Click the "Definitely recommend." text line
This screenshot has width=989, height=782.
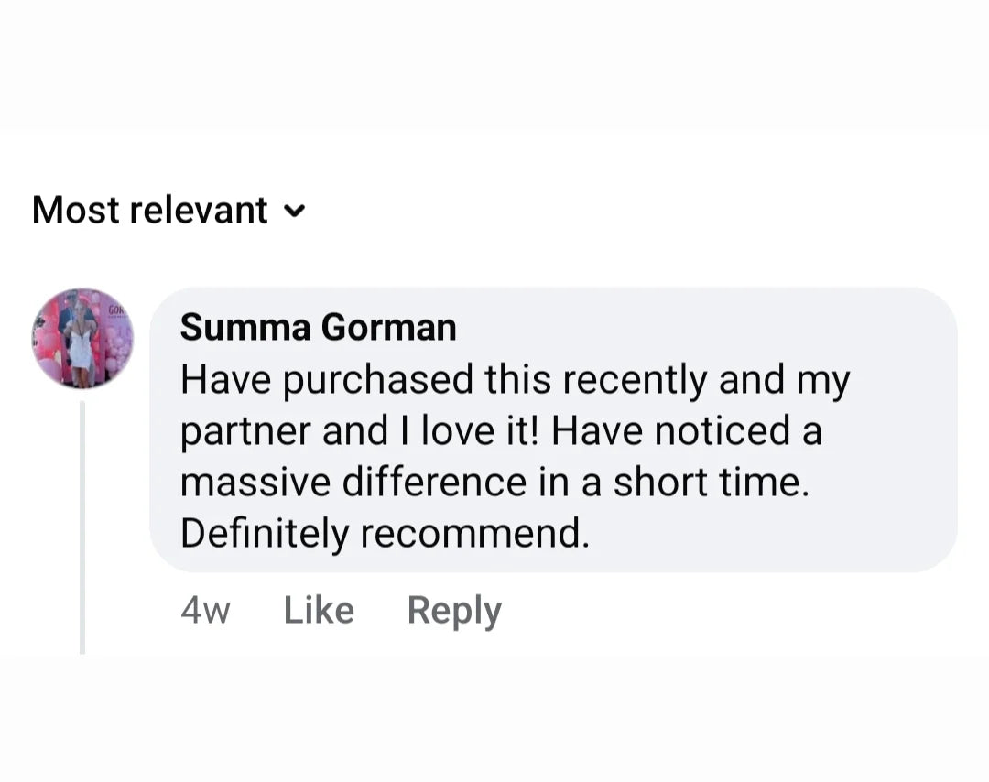click(385, 533)
